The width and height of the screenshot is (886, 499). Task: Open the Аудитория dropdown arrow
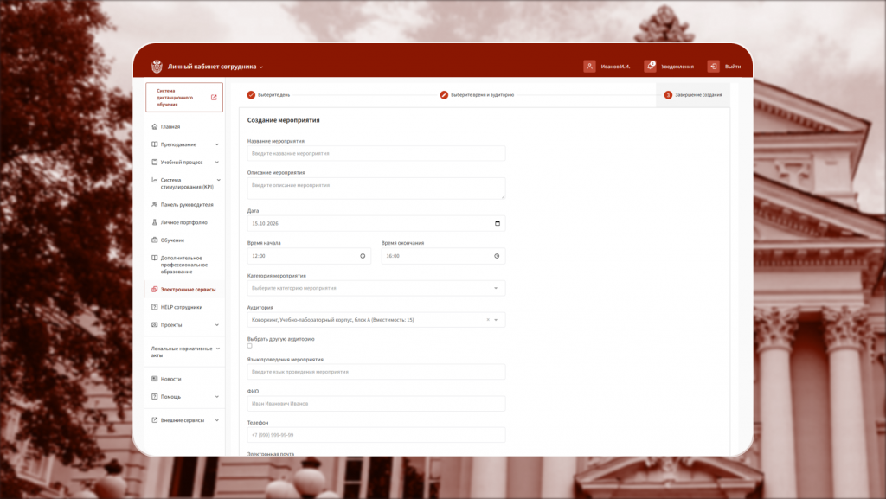(x=496, y=320)
